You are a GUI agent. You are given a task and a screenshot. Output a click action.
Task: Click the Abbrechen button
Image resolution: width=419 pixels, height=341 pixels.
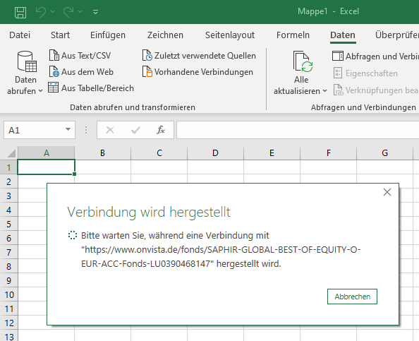pyautogui.click(x=352, y=297)
